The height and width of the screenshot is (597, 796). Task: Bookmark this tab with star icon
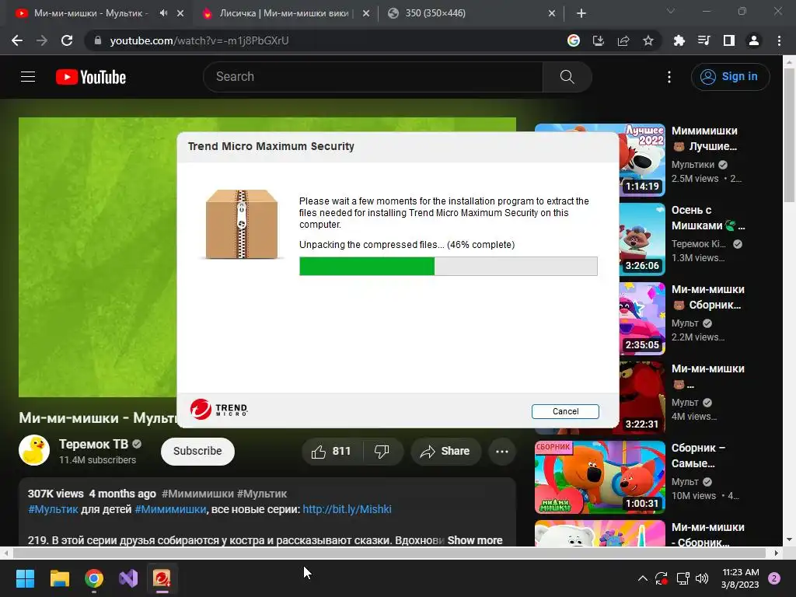[x=648, y=40]
